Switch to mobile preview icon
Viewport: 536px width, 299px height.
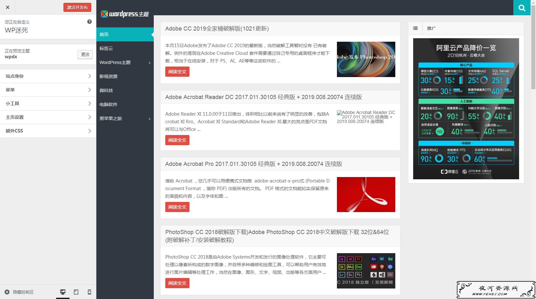click(89, 292)
